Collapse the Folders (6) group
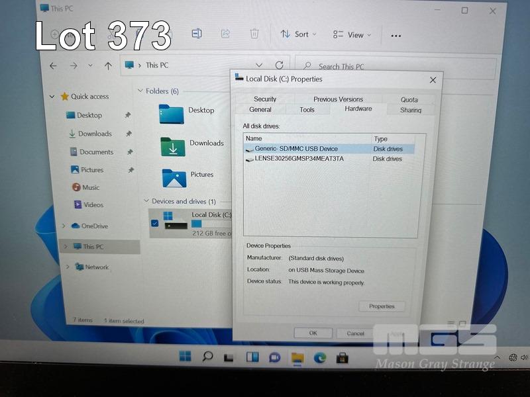The height and width of the screenshot is (397, 530). (x=140, y=91)
